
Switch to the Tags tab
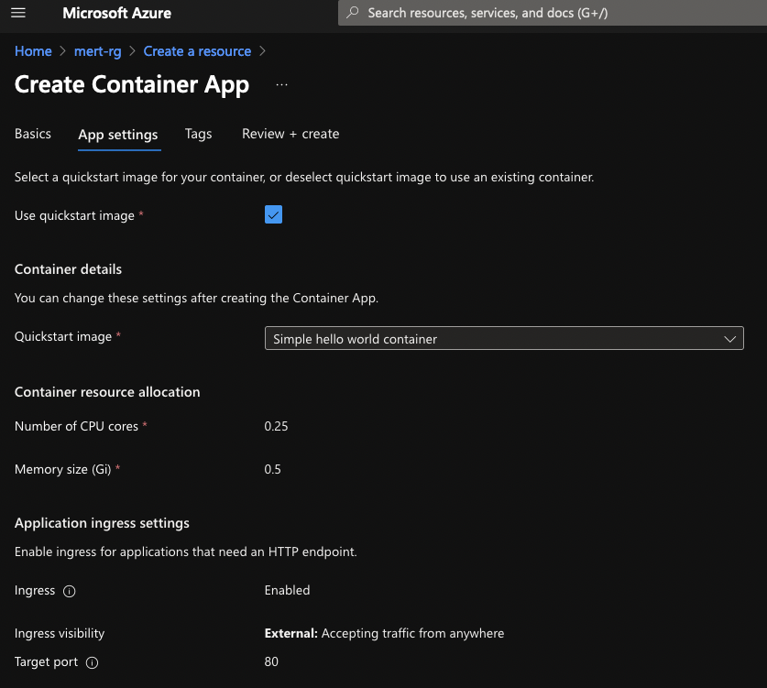[198, 134]
